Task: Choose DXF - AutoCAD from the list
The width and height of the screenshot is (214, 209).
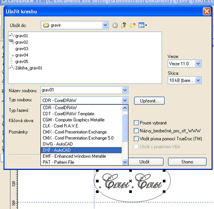Action: (x=81, y=150)
